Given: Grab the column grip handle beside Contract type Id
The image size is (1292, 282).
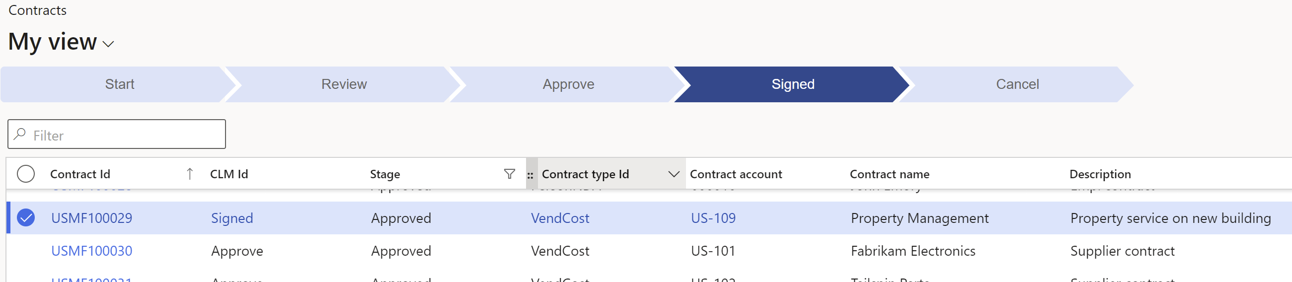Looking at the screenshot, I should [x=530, y=175].
